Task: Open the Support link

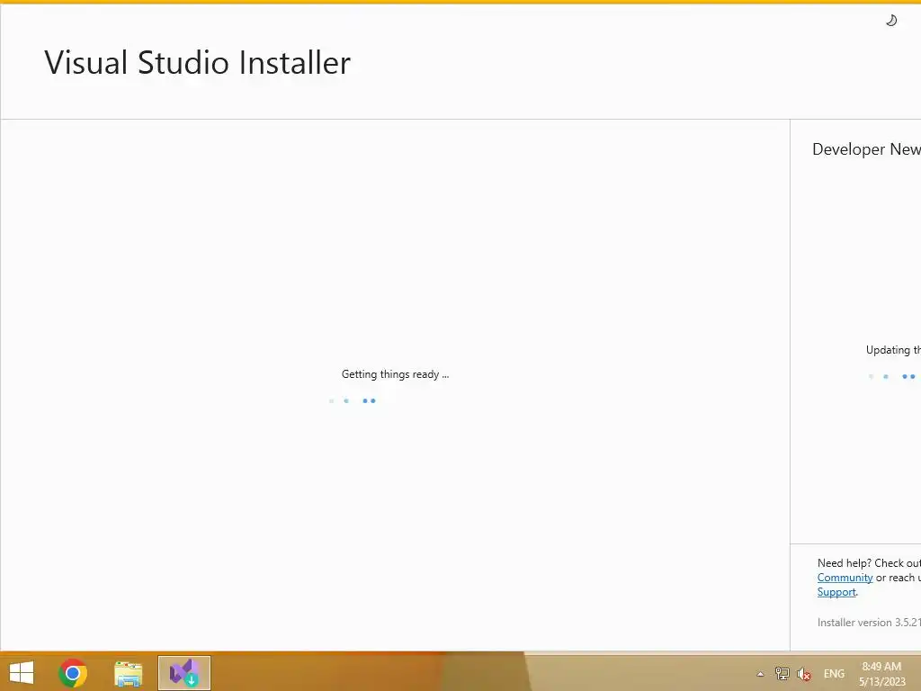Action: [836, 592]
